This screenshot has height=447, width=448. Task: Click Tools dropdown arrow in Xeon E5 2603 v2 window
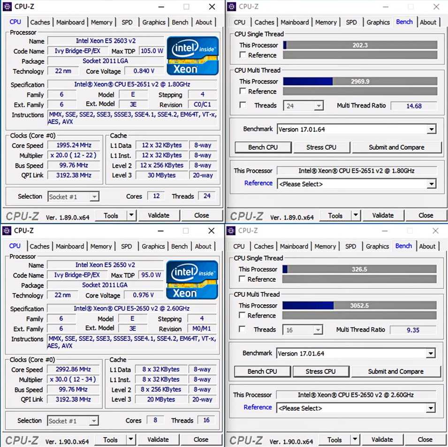pos(131,215)
